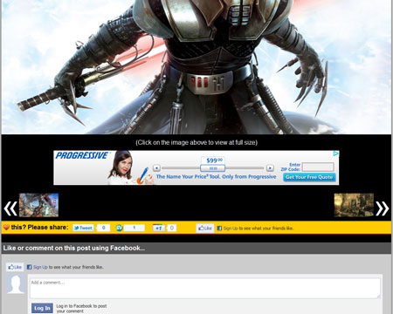Click 'The Name Your Price Tool' ad text
The width and height of the screenshot is (393, 314).
(216, 176)
